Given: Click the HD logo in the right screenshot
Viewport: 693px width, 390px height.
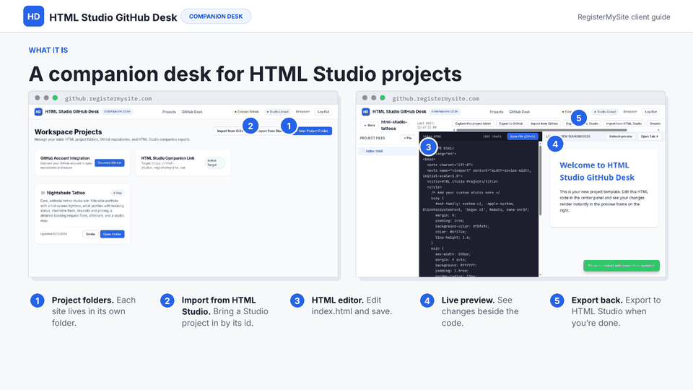Looking at the screenshot, I should tap(365, 112).
